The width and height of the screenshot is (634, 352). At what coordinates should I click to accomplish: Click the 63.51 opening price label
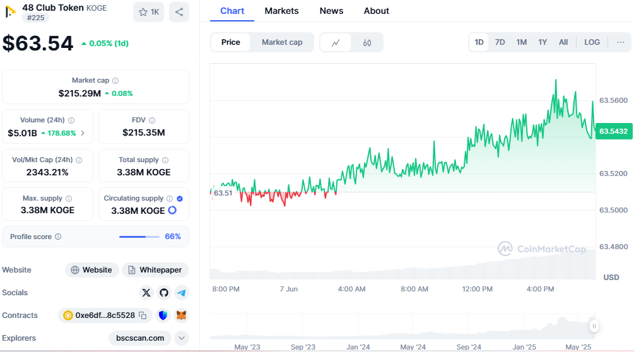tap(223, 193)
